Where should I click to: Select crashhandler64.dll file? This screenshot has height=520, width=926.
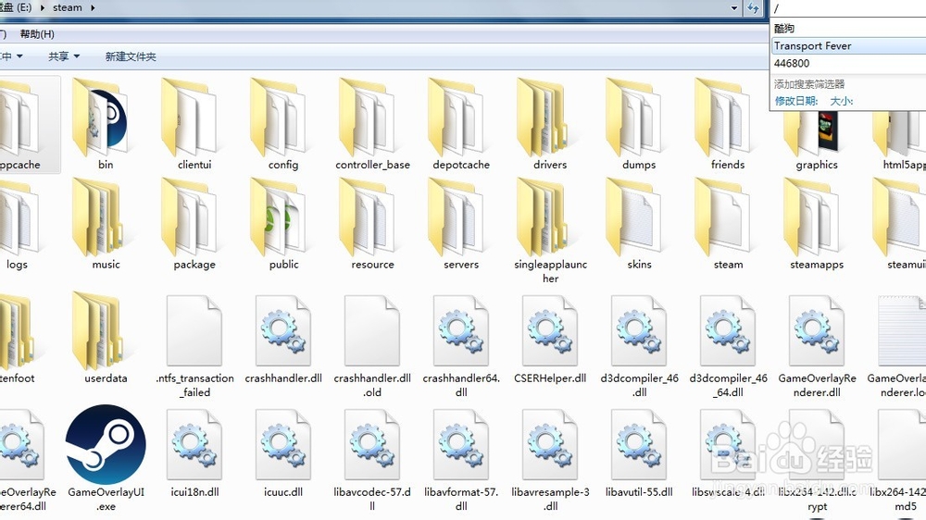click(x=461, y=345)
